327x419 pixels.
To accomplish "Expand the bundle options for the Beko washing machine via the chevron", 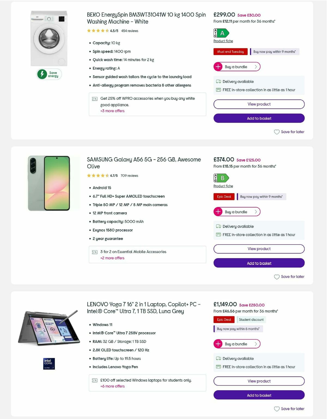I will coord(255,67).
